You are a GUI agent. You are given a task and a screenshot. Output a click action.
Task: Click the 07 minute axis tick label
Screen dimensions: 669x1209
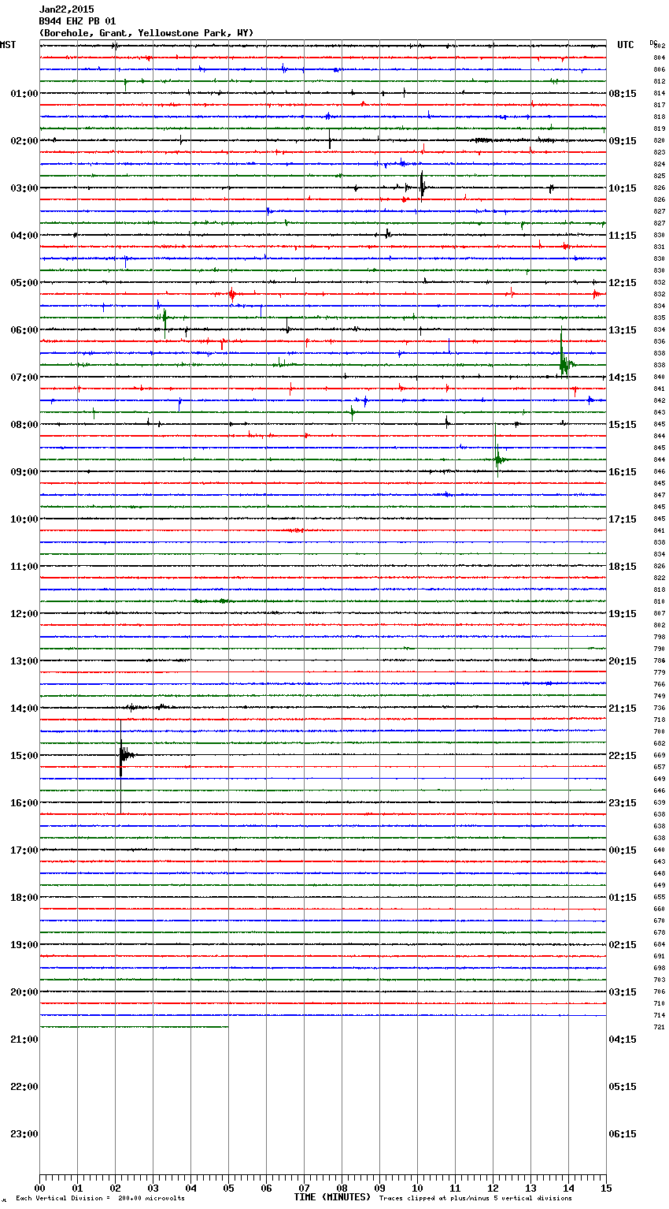[x=304, y=1189]
